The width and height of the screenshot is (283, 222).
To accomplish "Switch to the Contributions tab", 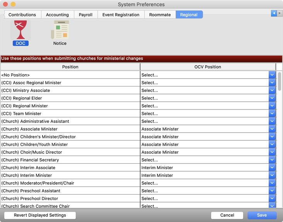I will point(22,15).
